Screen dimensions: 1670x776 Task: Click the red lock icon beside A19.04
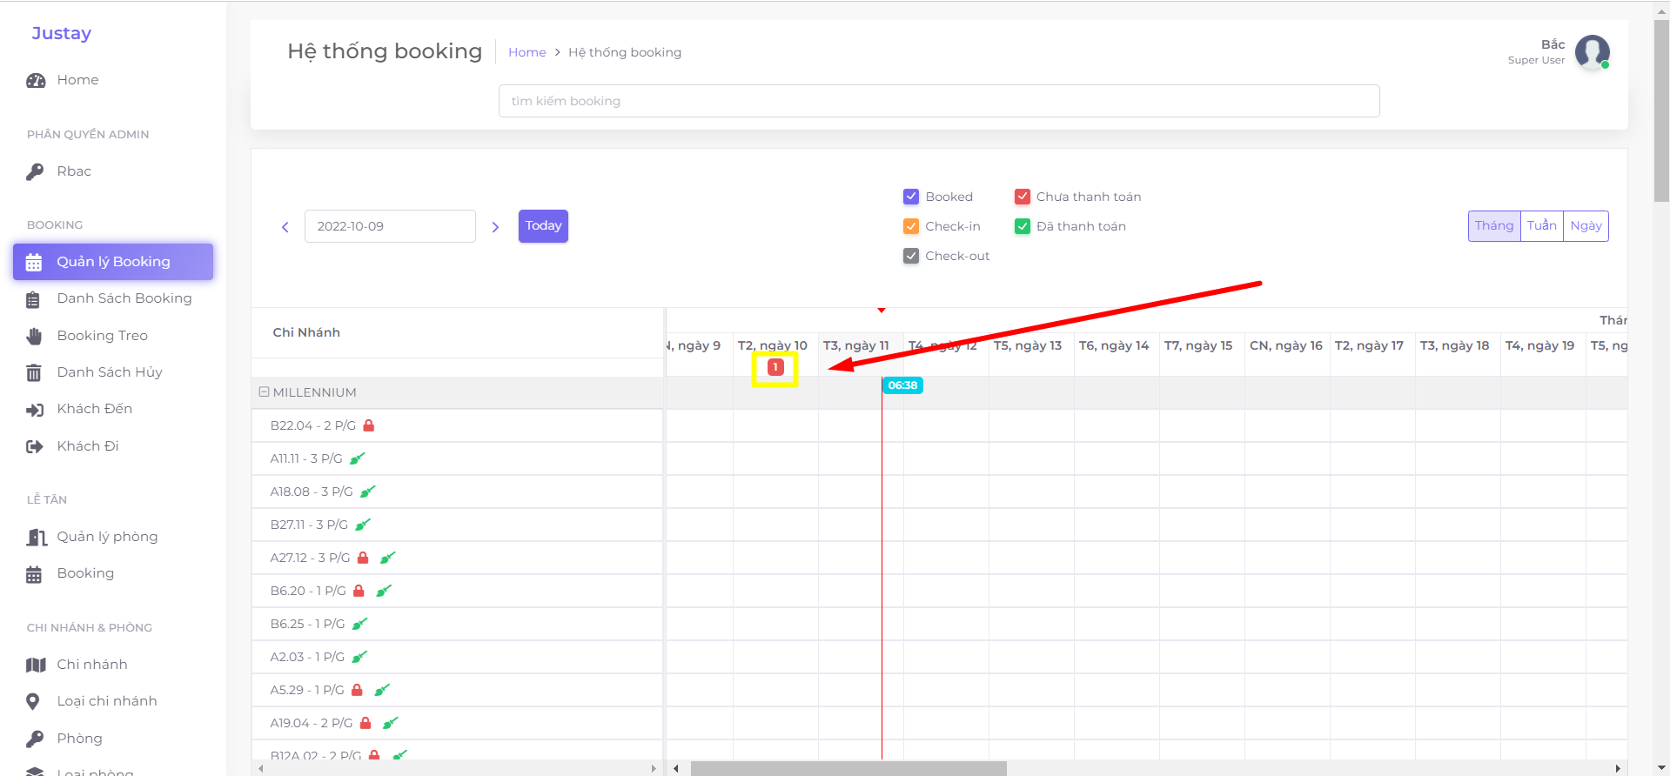pos(366,723)
